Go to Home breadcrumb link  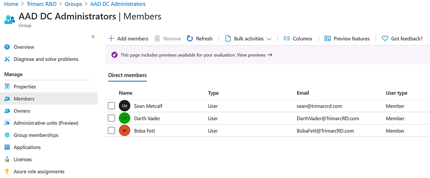tap(11, 4)
